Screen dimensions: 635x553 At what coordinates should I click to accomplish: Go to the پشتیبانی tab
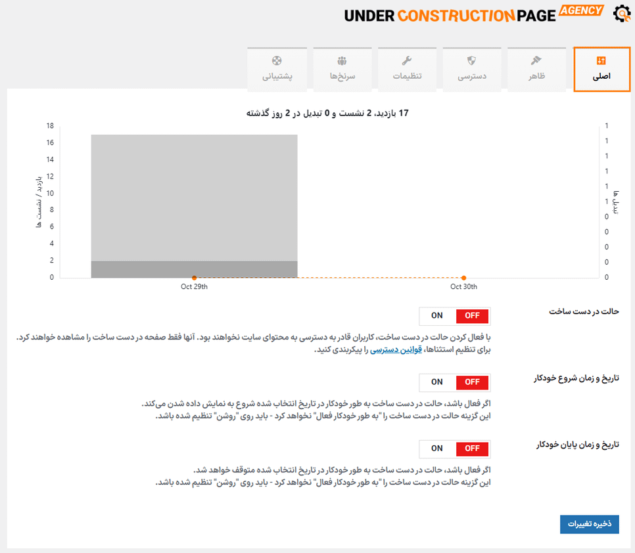coord(277,70)
